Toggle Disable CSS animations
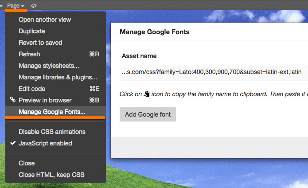Viewport: 308px width, 188px height. 55,132
